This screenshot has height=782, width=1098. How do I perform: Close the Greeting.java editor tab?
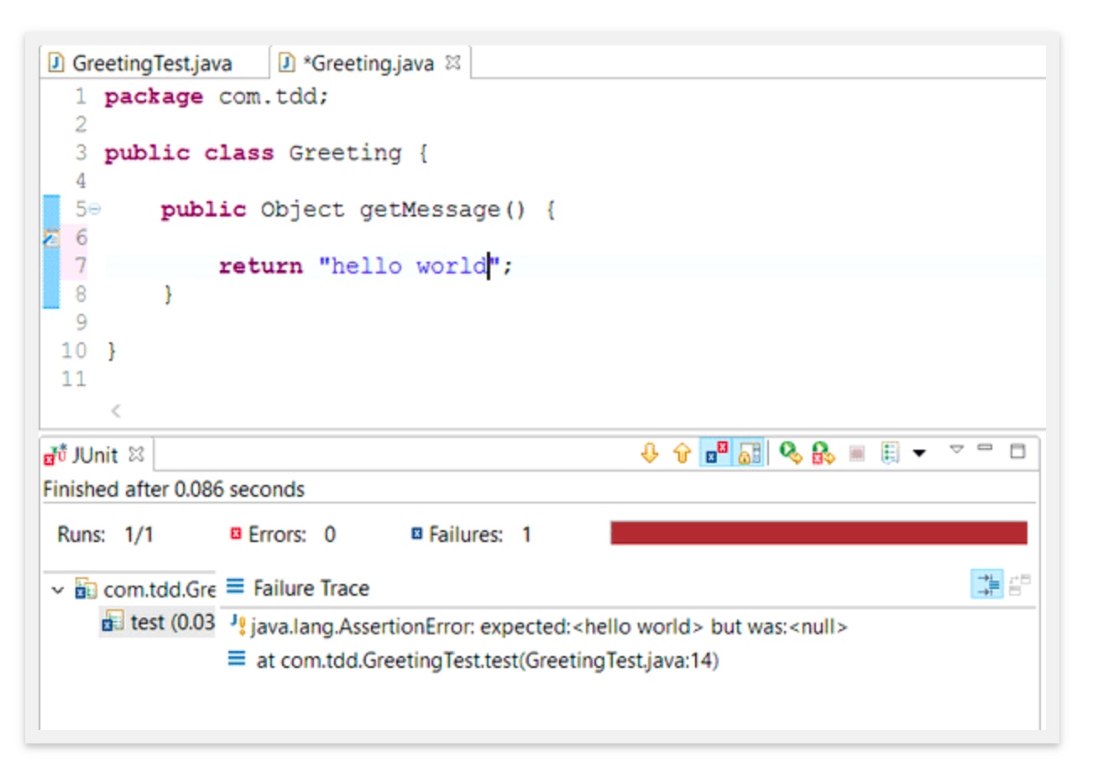(x=453, y=63)
